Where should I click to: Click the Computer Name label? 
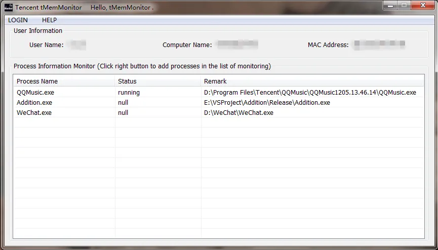187,45
